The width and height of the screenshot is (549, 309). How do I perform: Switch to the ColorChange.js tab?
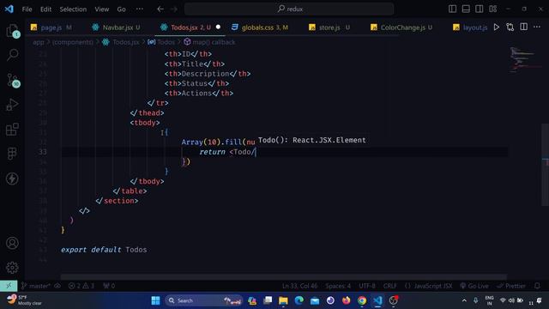tap(402, 27)
